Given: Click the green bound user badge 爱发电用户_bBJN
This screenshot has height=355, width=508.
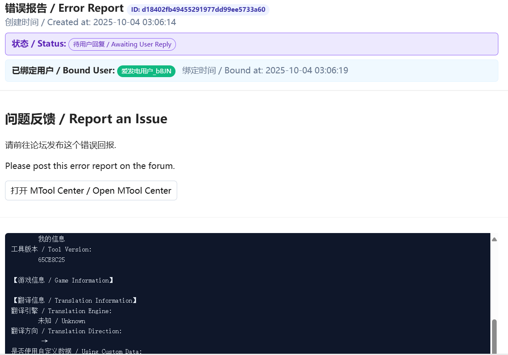Looking at the screenshot, I should pyautogui.click(x=146, y=71).
